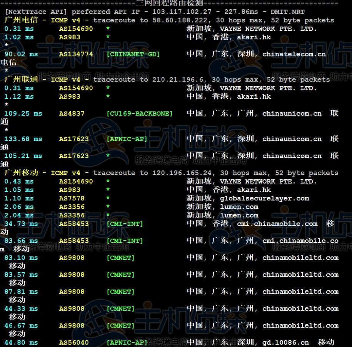This screenshot has height=347, width=352.
Task: Click akari.hk in the 1.05 ms row
Action: [x=254, y=190]
